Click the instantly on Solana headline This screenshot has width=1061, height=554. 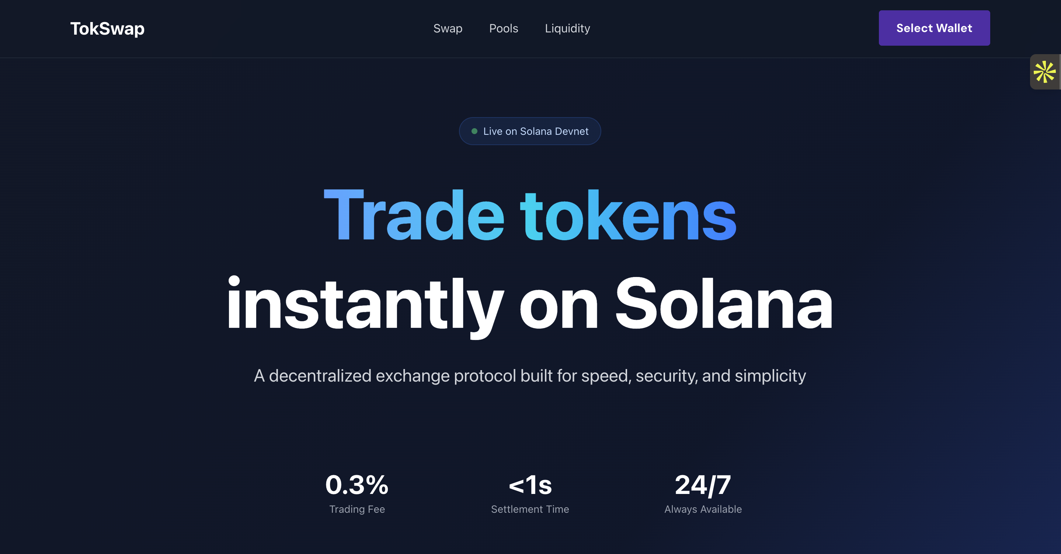tap(530, 304)
